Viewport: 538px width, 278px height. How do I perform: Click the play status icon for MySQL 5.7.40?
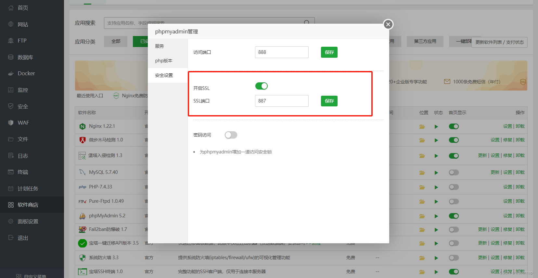[x=436, y=173]
